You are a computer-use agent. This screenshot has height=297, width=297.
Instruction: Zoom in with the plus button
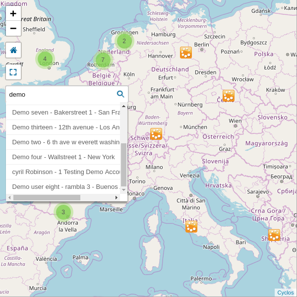[13, 13]
